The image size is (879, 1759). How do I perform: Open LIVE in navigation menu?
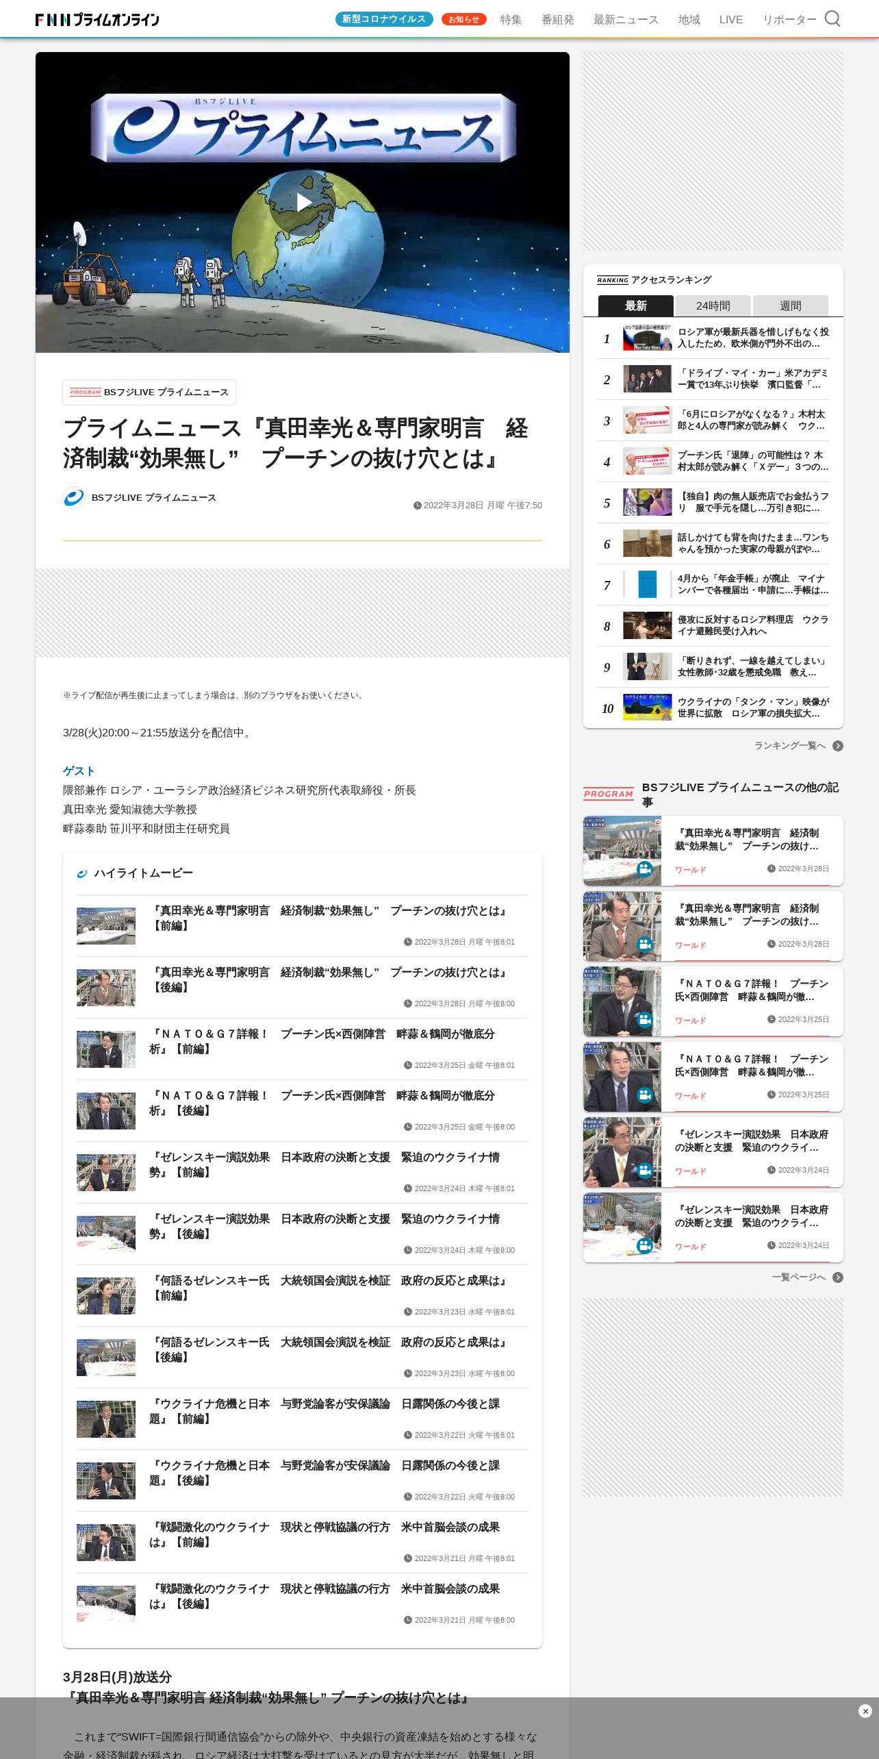coord(730,19)
